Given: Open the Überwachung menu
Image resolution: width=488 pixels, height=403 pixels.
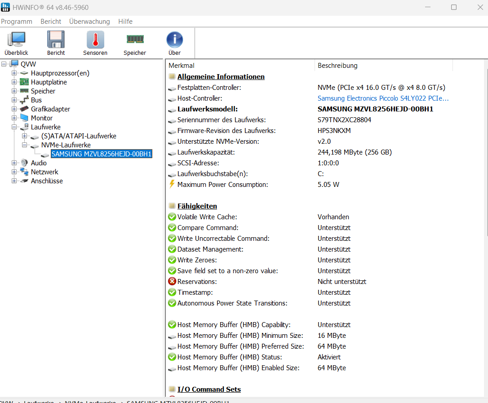Looking at the screenshot, I should click(89, 22).
